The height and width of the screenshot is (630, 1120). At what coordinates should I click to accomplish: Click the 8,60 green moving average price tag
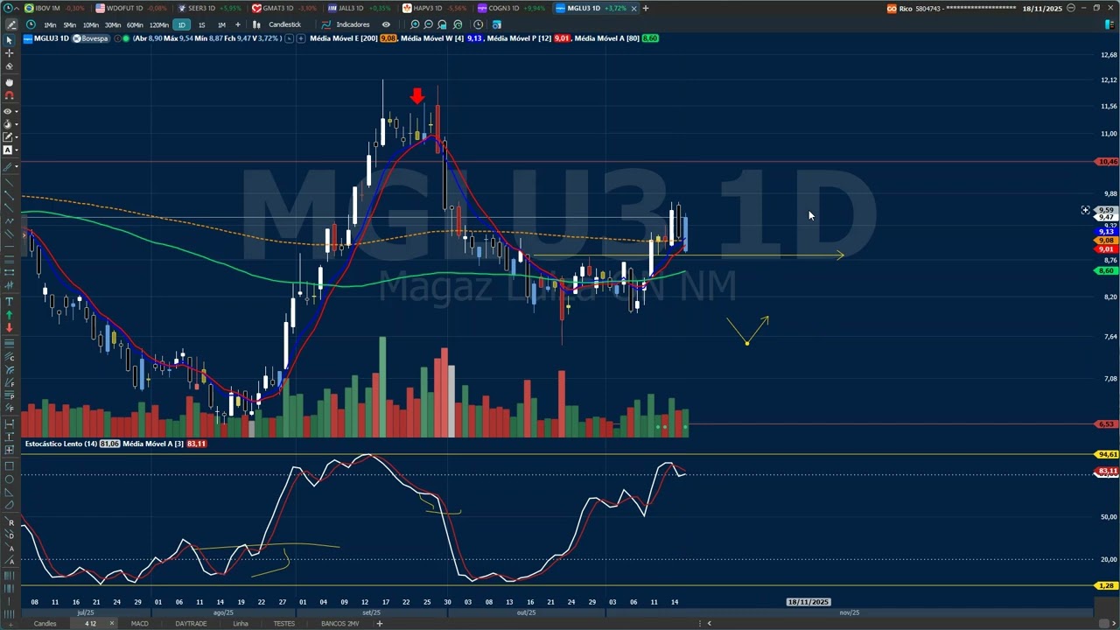tap(1107, 271)
